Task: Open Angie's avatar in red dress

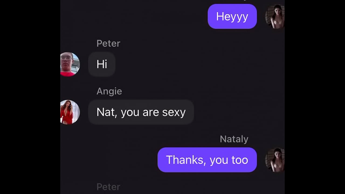Action: 70,112
